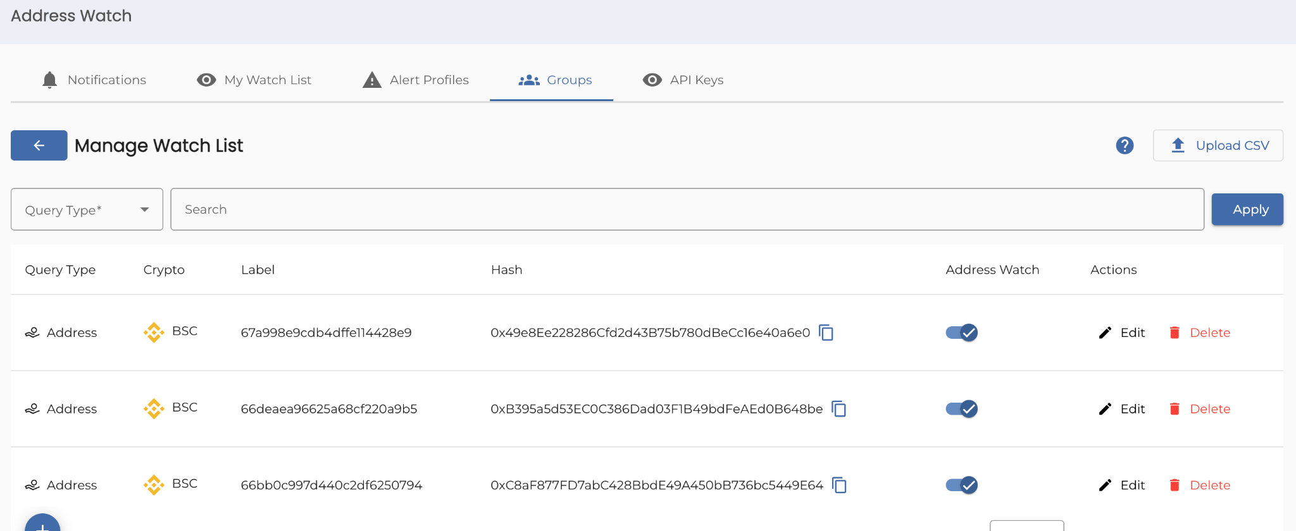Click the BSC coin icon for label 67a998e9cdb4dffe114428e9
The image size is (1296, 531).
click(154, 332)
